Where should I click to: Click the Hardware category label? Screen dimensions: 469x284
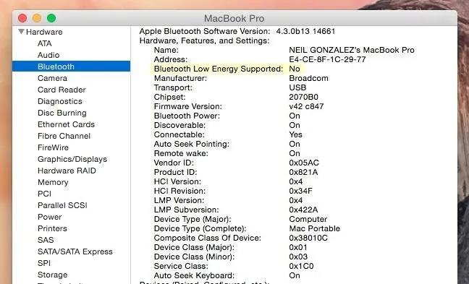tap(44, 32)
